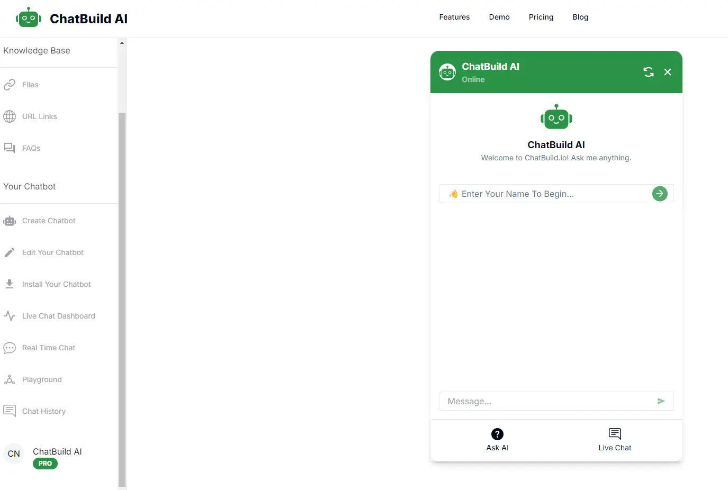The width and height of the screenshot is (728, 490).
Task: Close the ChatBuild AI chat widget
Action: pyautogui.click(x=668, y=72)
